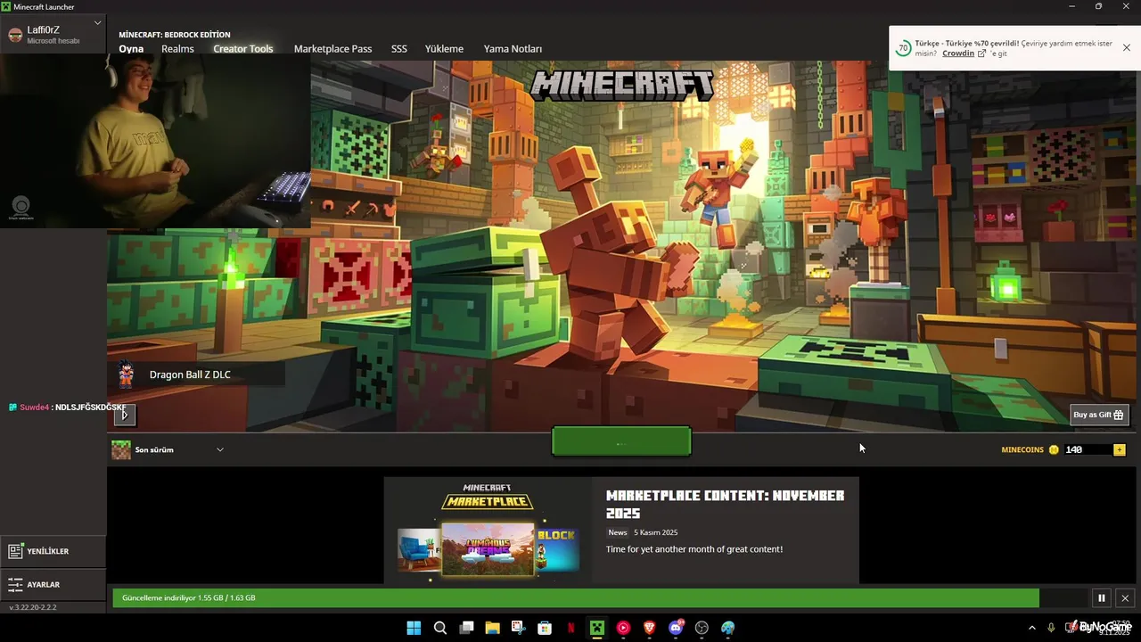Click the Buy as Gift button
Viewport: 1141px width, 642px height.
[1099, 415]
